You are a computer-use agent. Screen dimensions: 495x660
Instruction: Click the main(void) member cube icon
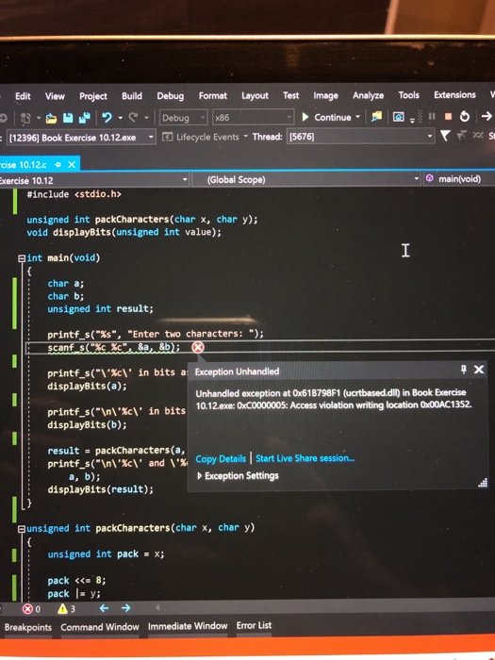pos(429,178)
